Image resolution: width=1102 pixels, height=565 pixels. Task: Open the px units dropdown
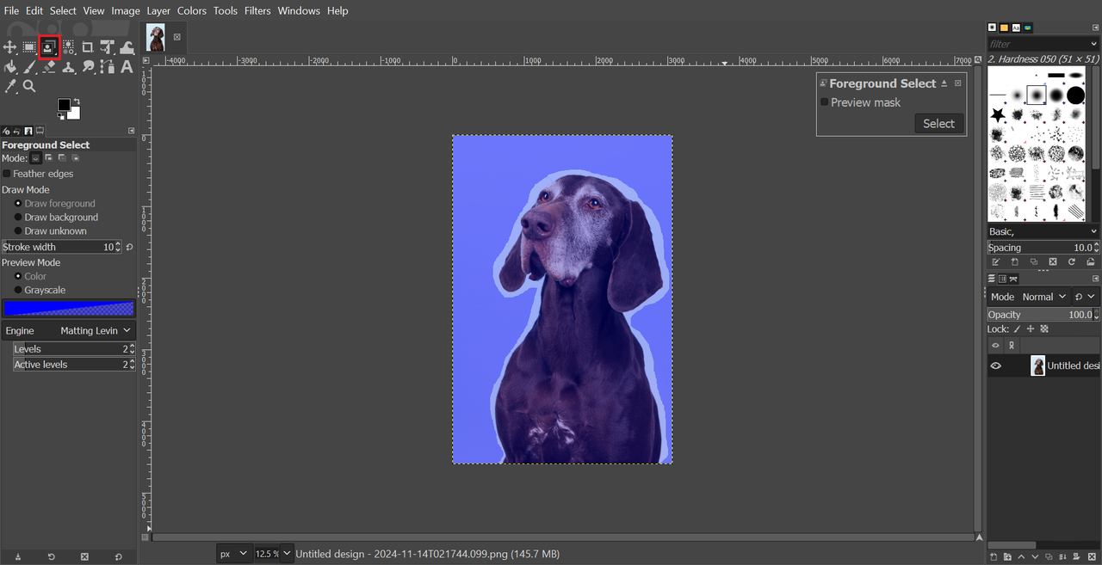point(233,554)
